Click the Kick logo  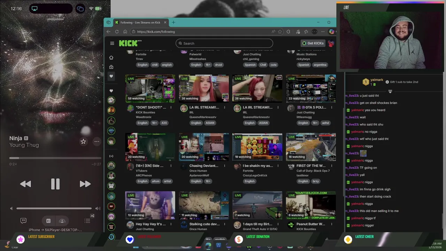coord(129,43)
